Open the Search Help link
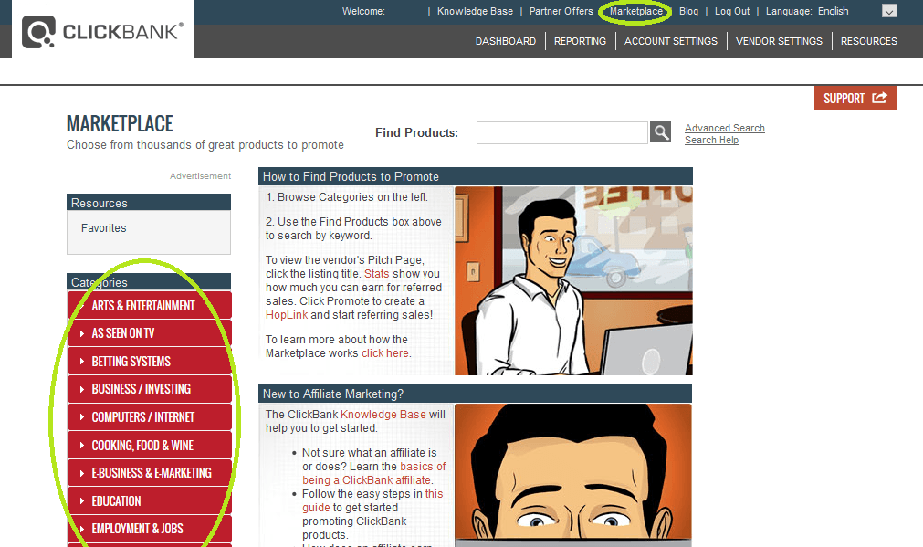Viewport: 923px width, 547px height. click(711, 140)
